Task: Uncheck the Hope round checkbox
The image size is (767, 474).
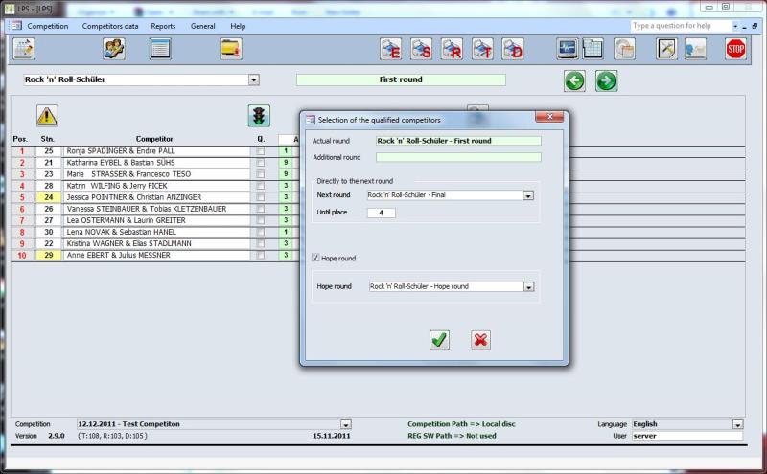Action: 317,258
